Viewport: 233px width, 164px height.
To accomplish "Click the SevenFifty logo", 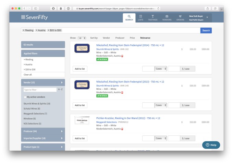I will click(34, 17).
